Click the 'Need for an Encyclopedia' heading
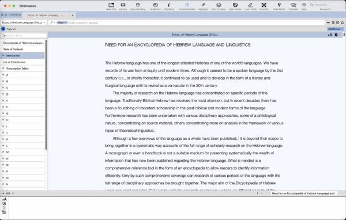Viewport: 346px width, 220px height. click(178, 45)
